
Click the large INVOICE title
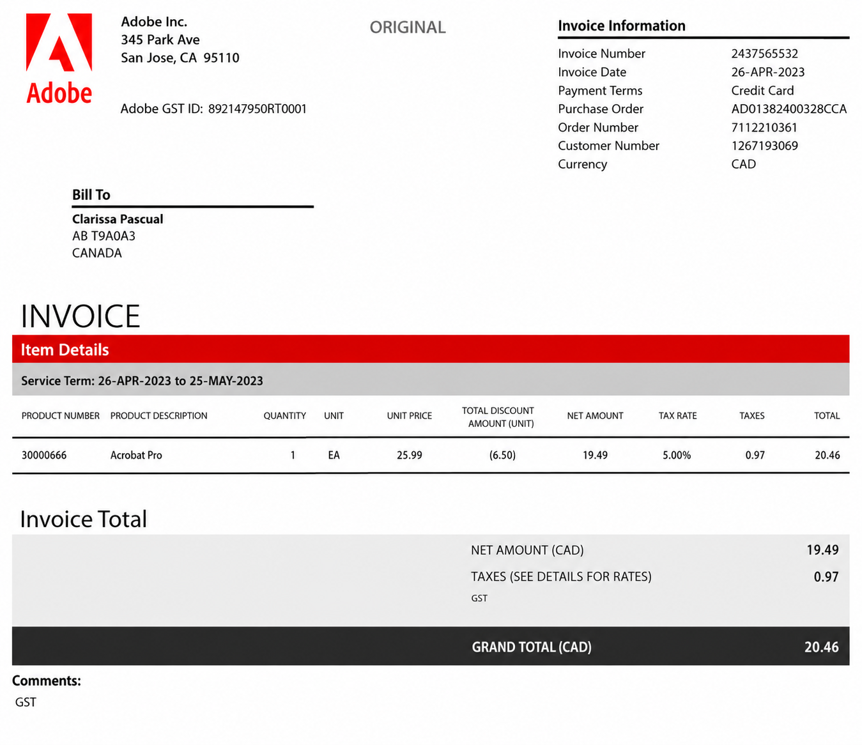click(x=81, y=316)
